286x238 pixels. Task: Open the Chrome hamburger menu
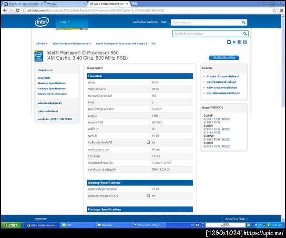point(282,10)
